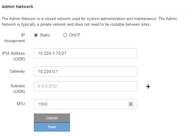Decrease MTU with the down arrow
The width and height of the screenshot is (187, 136).
(x=131, y=105)
